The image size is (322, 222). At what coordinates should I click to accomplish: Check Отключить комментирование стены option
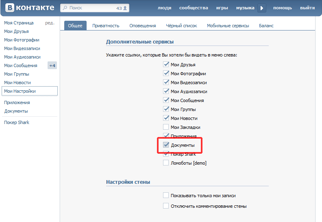pyautogui.click(x=166, y=206)
